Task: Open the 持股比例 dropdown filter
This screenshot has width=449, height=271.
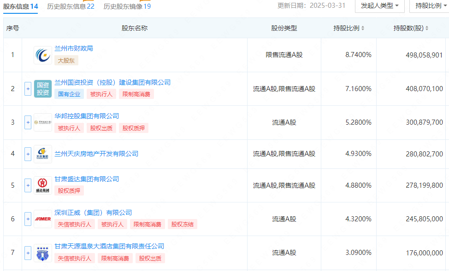Action: click(429, 6)
